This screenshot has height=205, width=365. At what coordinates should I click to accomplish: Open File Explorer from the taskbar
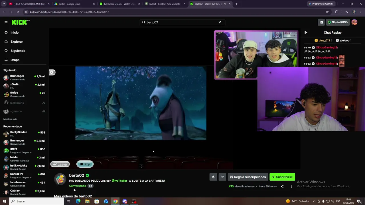pos(87,201)
